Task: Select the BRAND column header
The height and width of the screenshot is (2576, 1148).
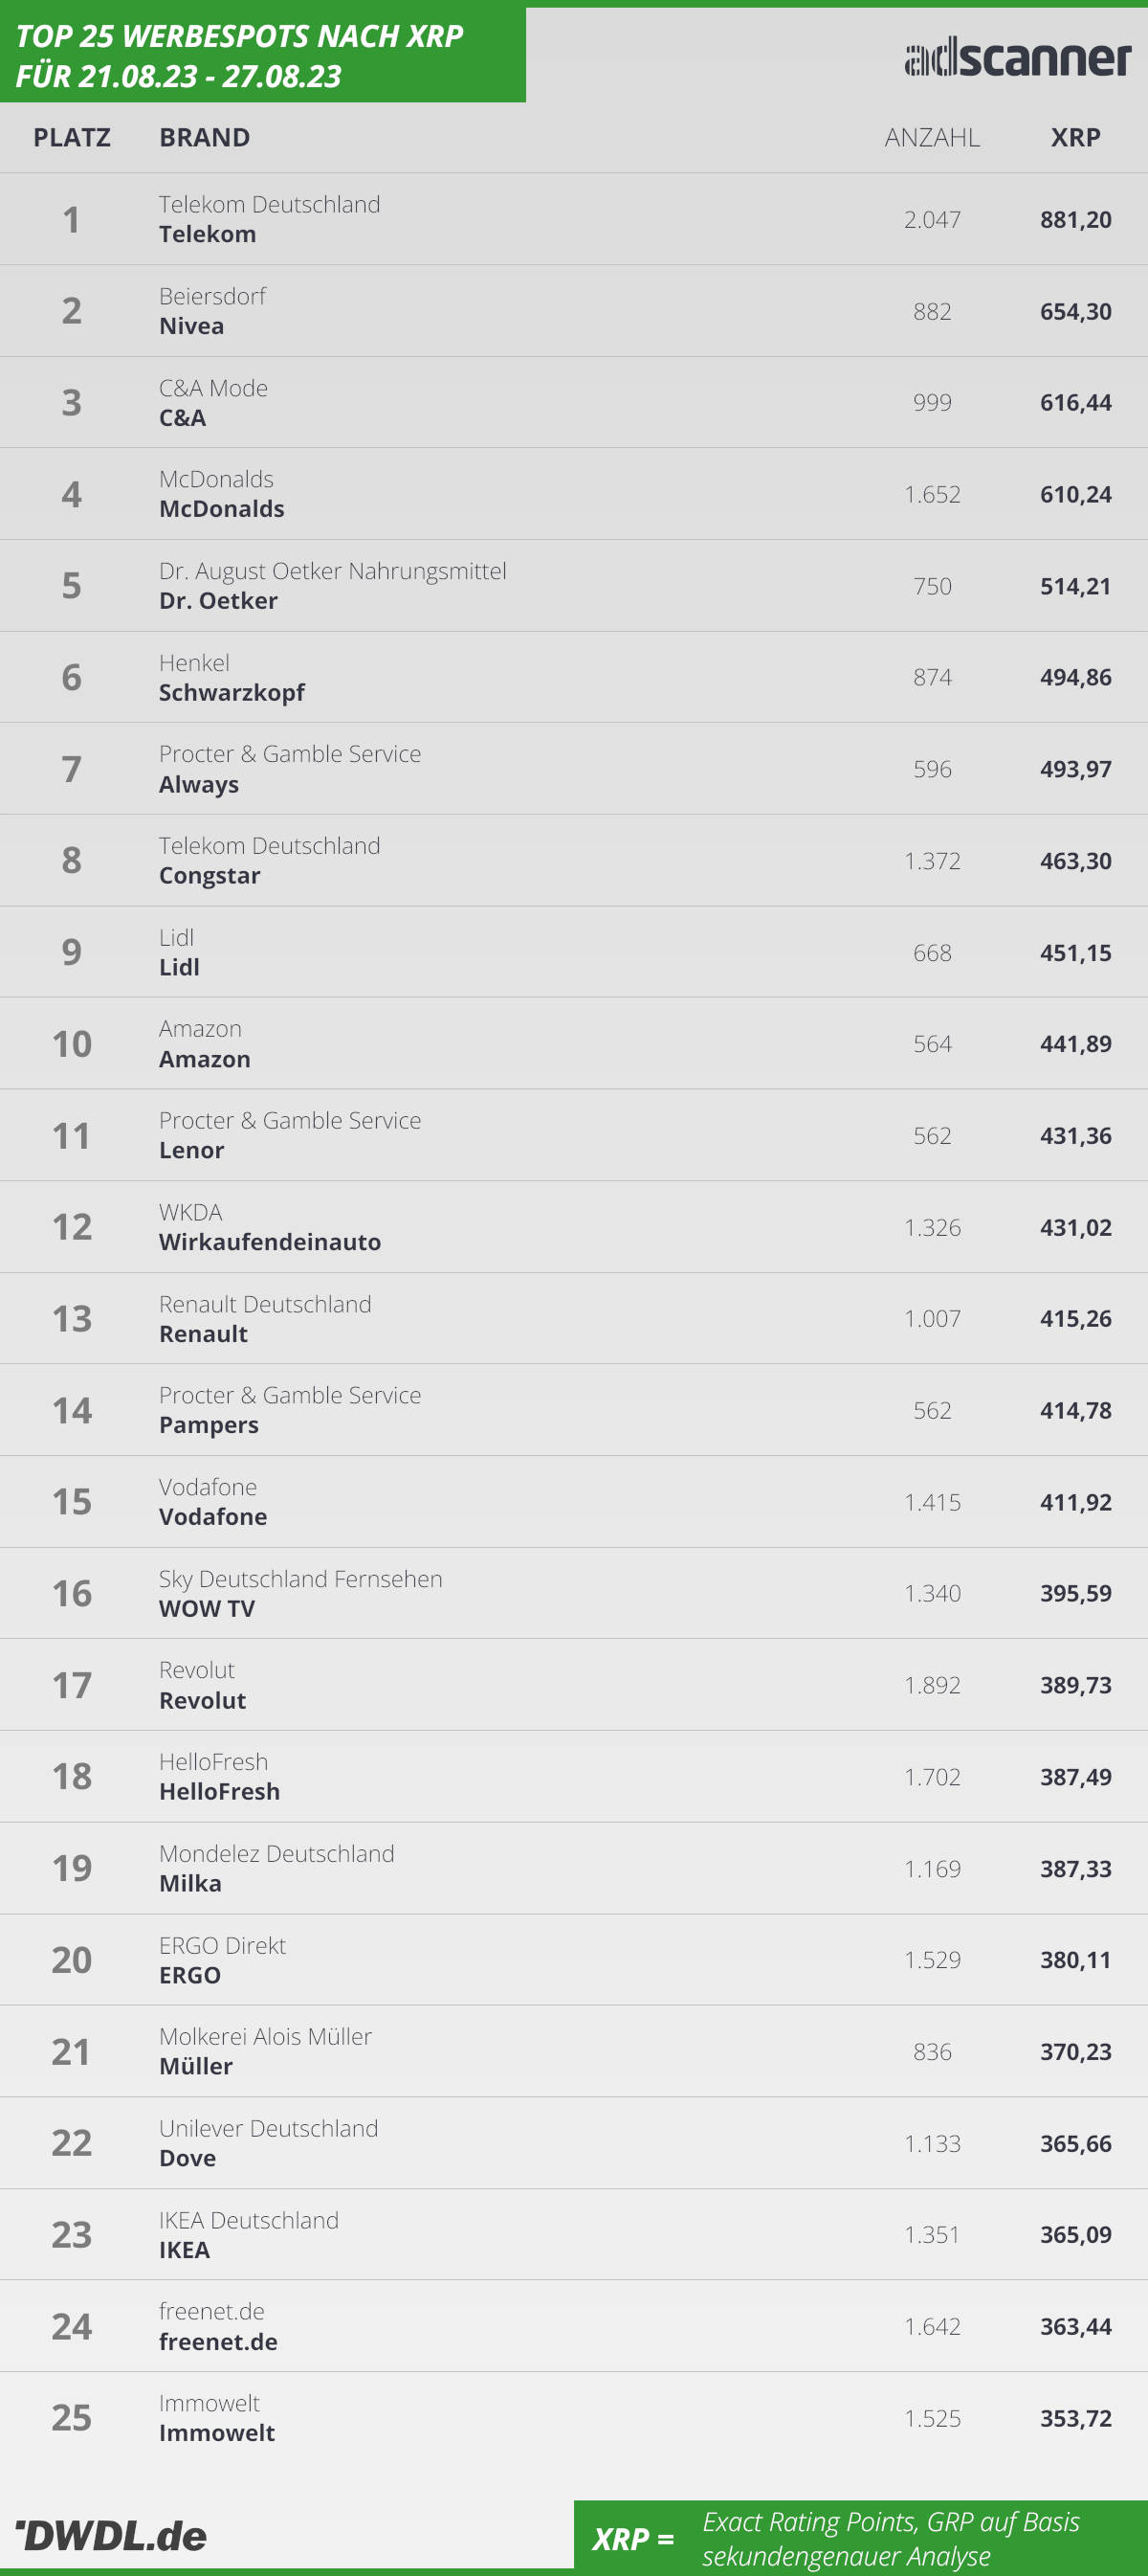Action: coord(205,137)
